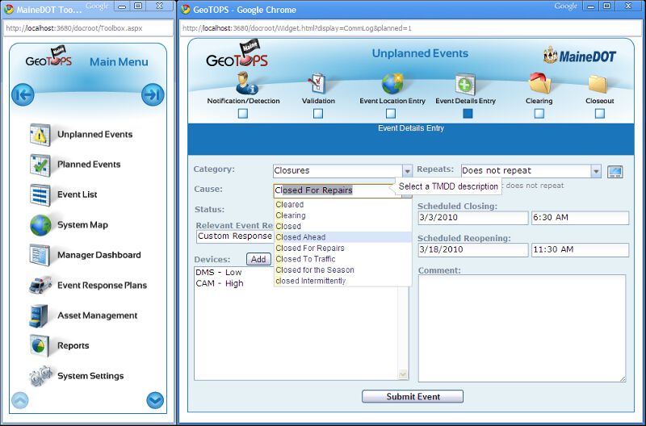Click the Scheduled Reopening time field
This screenshot has width=646, height=426.
(580, 250)
